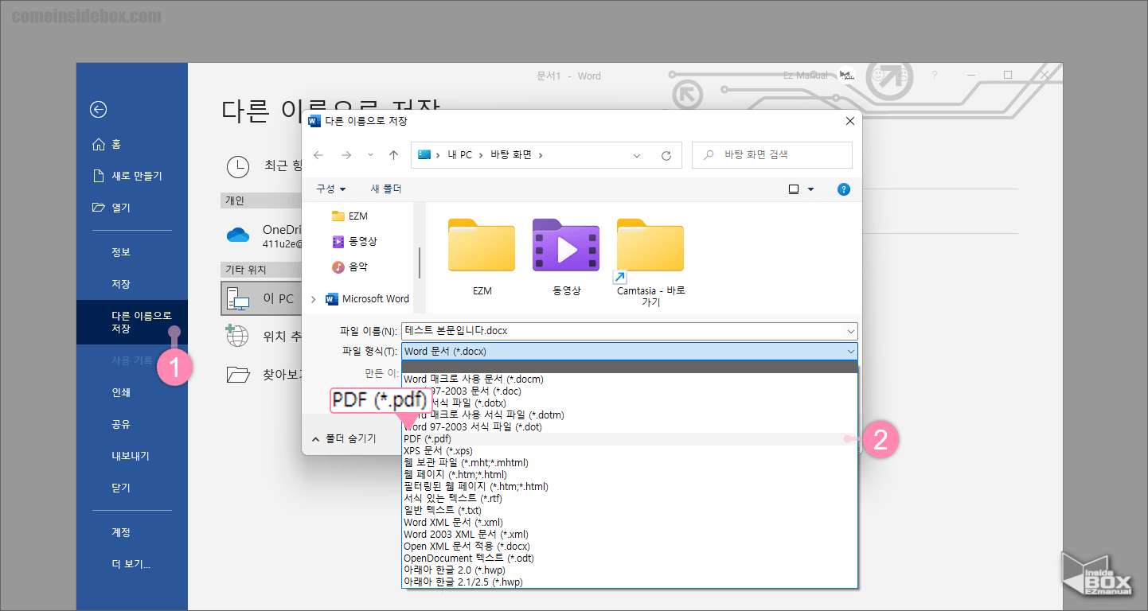The image size is (1148, 611).
Task: Go up one folder level
Action: coord(393,155)
